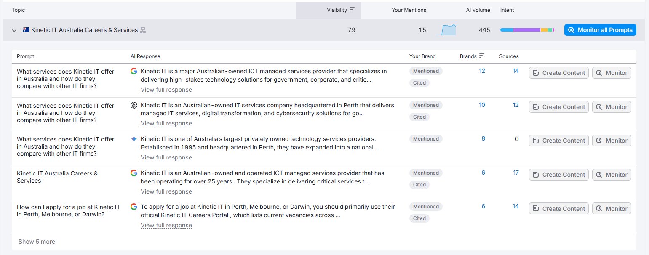The height and width of the screenshot is (255, 649).
Task: Click the Cited tag in job application row
Action: coord(419,218)
